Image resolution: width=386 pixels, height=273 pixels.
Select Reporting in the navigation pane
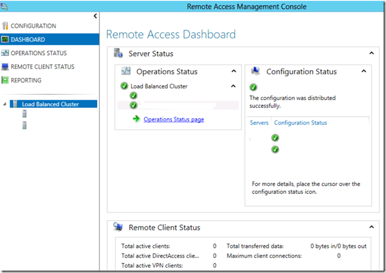pyautogui.click(x=26, y=80)
